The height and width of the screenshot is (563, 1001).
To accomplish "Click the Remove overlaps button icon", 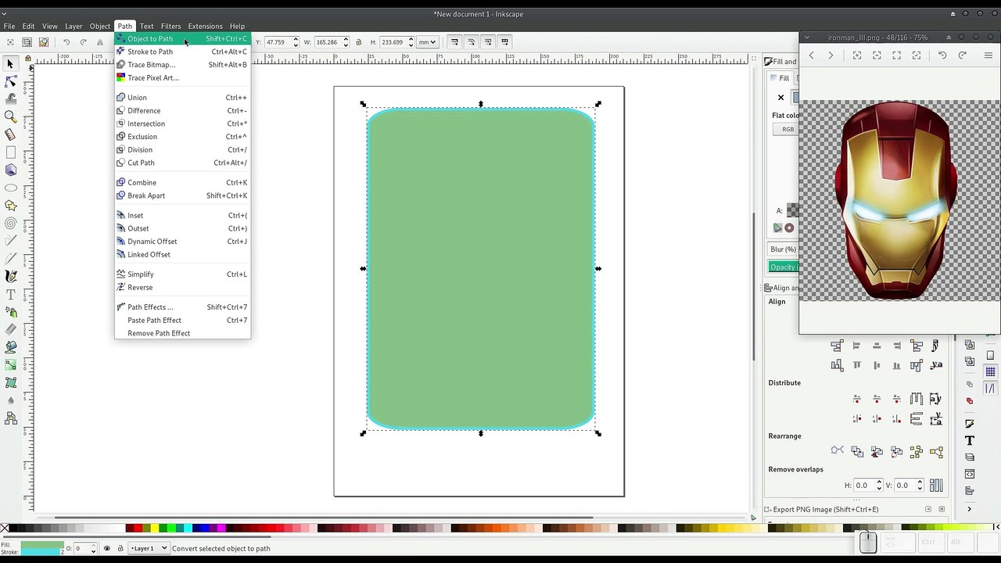I will (x=936, y=486).
